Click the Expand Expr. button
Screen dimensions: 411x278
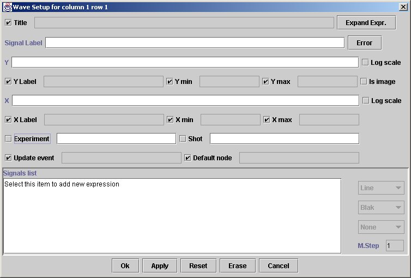pyautogui.click(x=366, y=23)
